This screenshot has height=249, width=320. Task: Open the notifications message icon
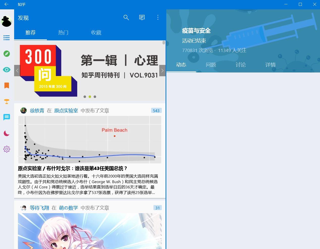(142, 17)
